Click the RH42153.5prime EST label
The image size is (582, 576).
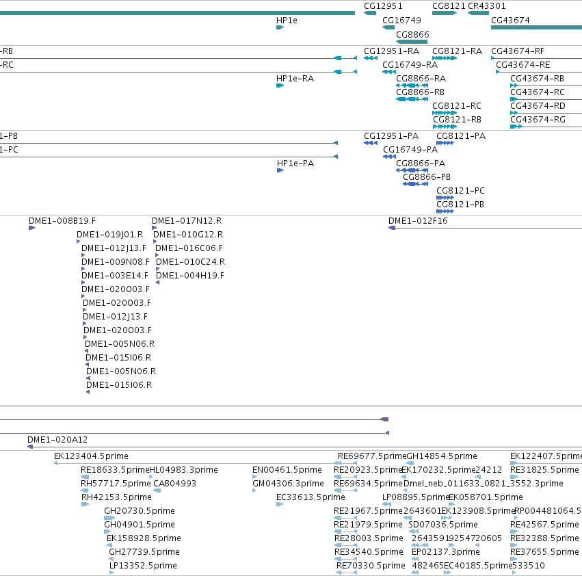(116, 497)
